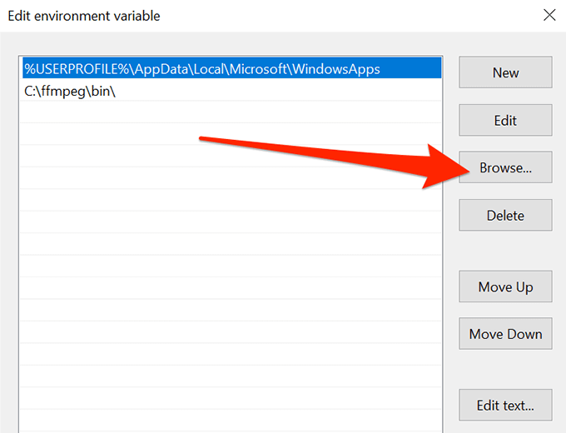Click blank gap between Delete and Move Up

505,251
